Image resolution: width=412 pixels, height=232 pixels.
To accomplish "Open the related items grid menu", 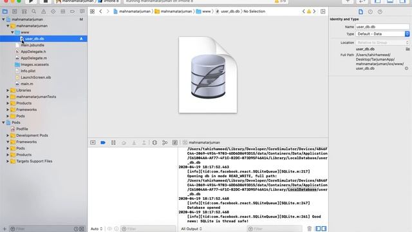I will click(92, 12).
